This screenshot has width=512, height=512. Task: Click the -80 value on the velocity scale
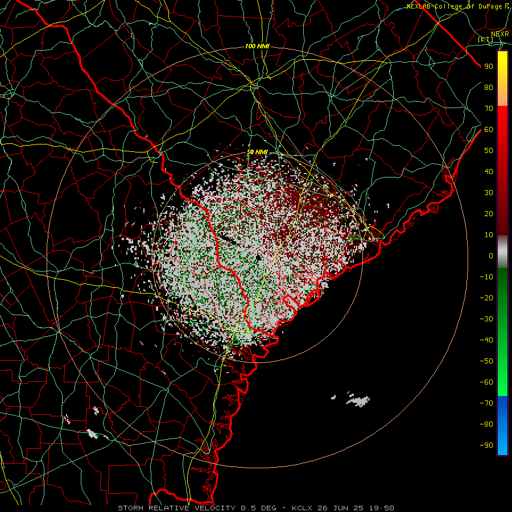point(486,424)
